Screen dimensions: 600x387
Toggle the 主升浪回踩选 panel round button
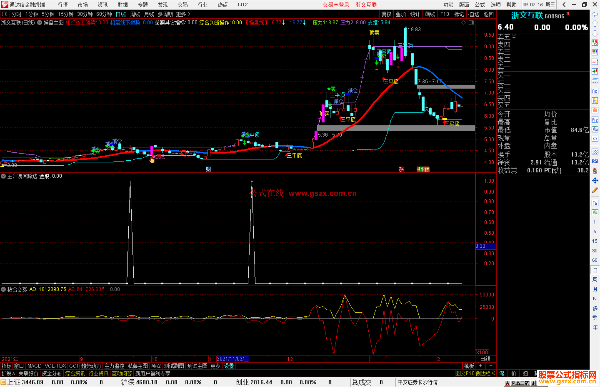(x=3, y=176)
